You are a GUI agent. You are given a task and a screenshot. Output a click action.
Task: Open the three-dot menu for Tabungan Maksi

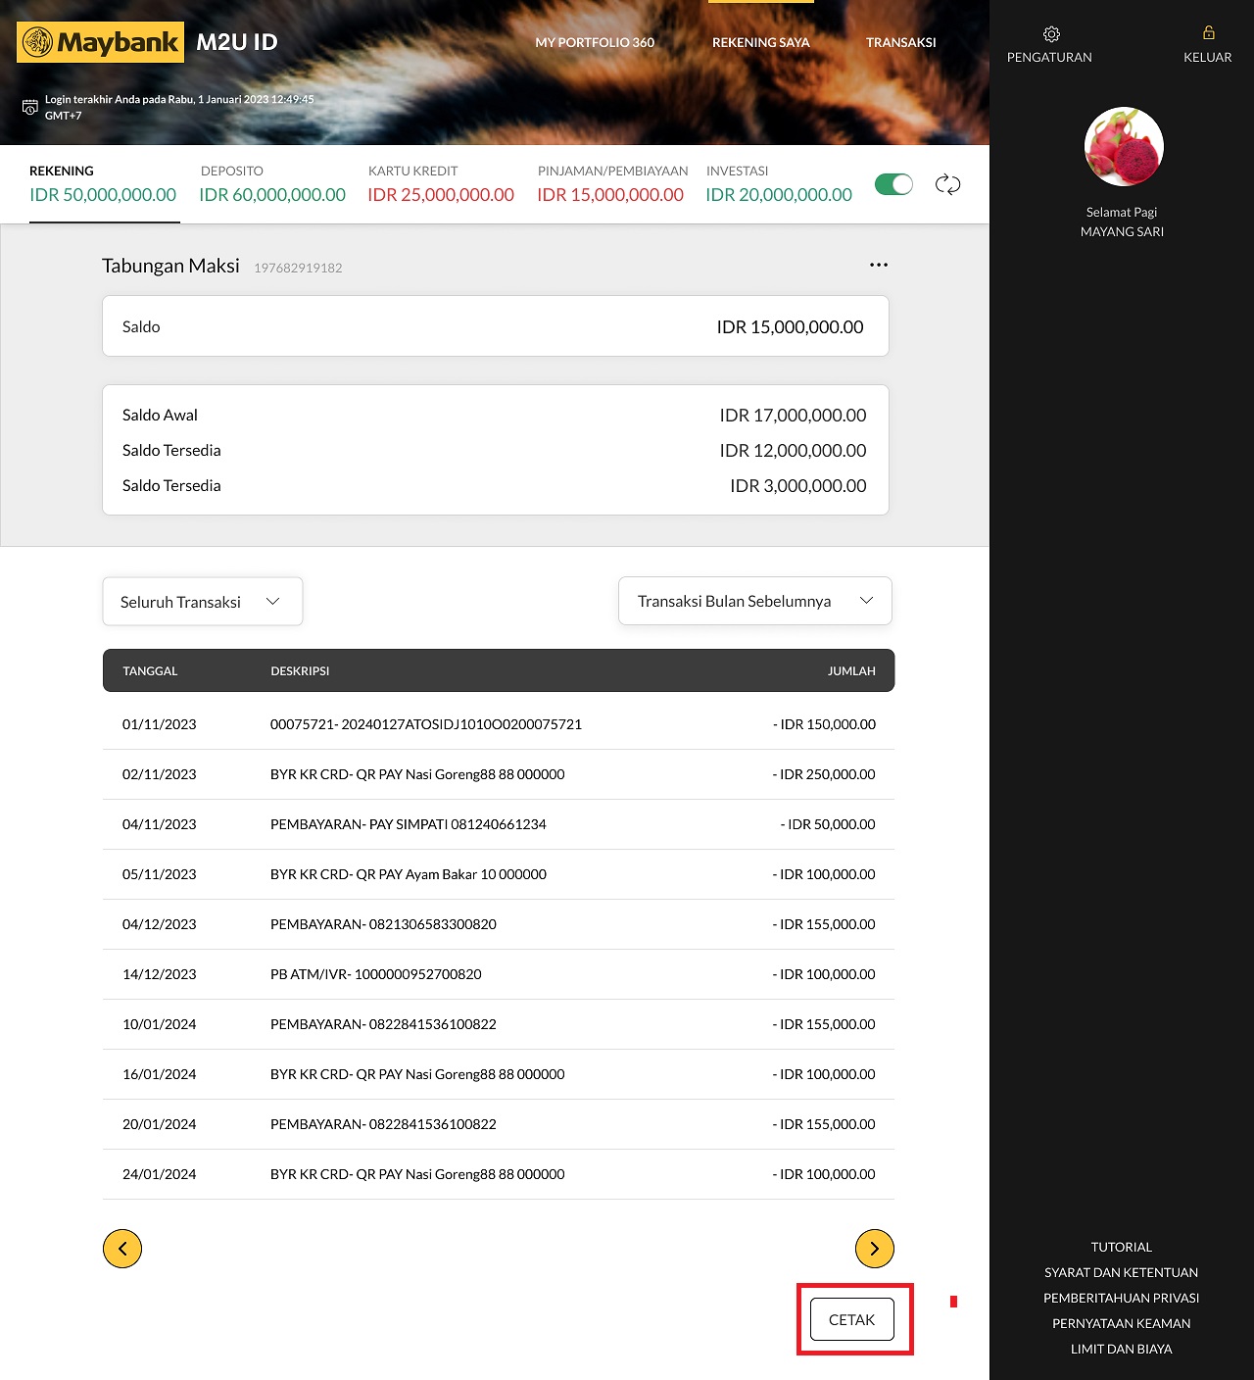click(879, 265)
